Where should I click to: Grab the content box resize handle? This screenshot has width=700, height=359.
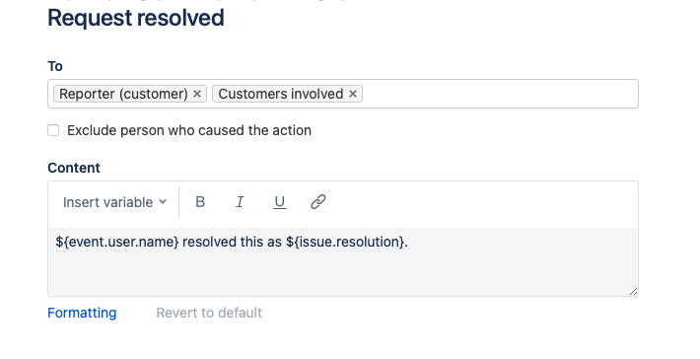[634, 292]
